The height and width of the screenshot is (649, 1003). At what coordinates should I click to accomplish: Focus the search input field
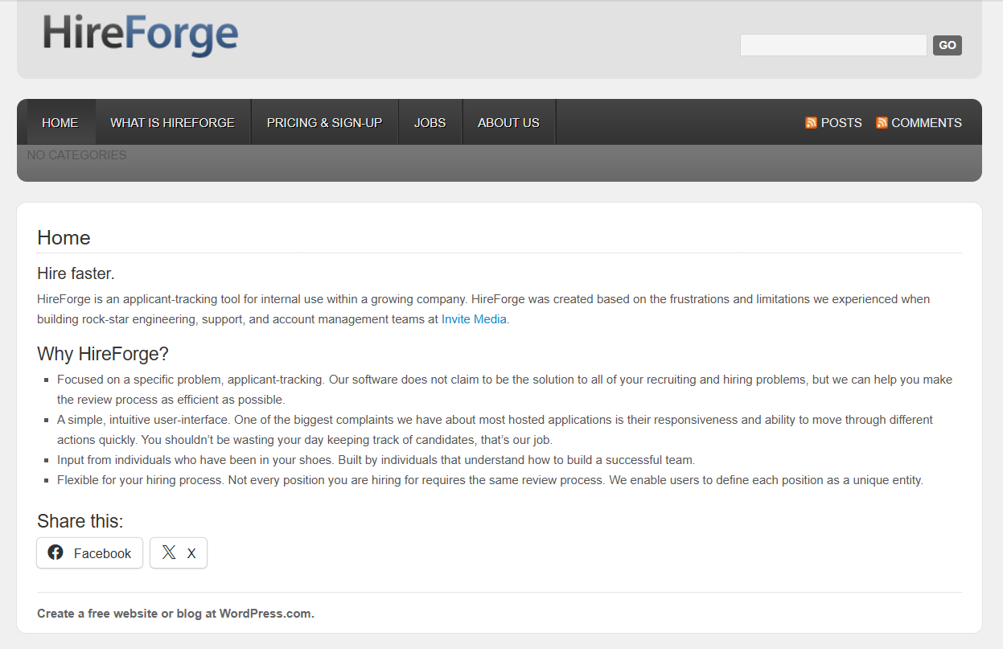click(833, 45)
